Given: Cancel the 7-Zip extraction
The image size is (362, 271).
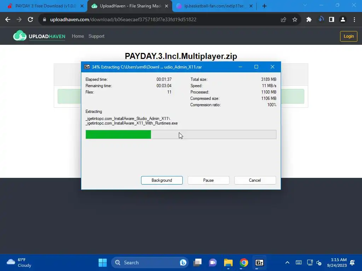Looking at the screenshot, I should pyautogui.click(x=255, y=180).
